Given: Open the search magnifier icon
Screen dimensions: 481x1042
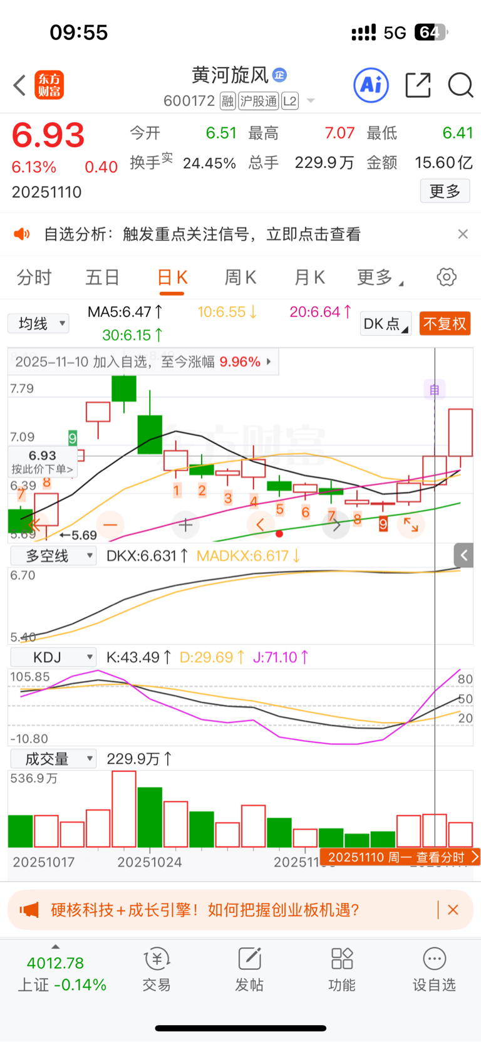Looking at the screenshot, I should click(460, 85).
